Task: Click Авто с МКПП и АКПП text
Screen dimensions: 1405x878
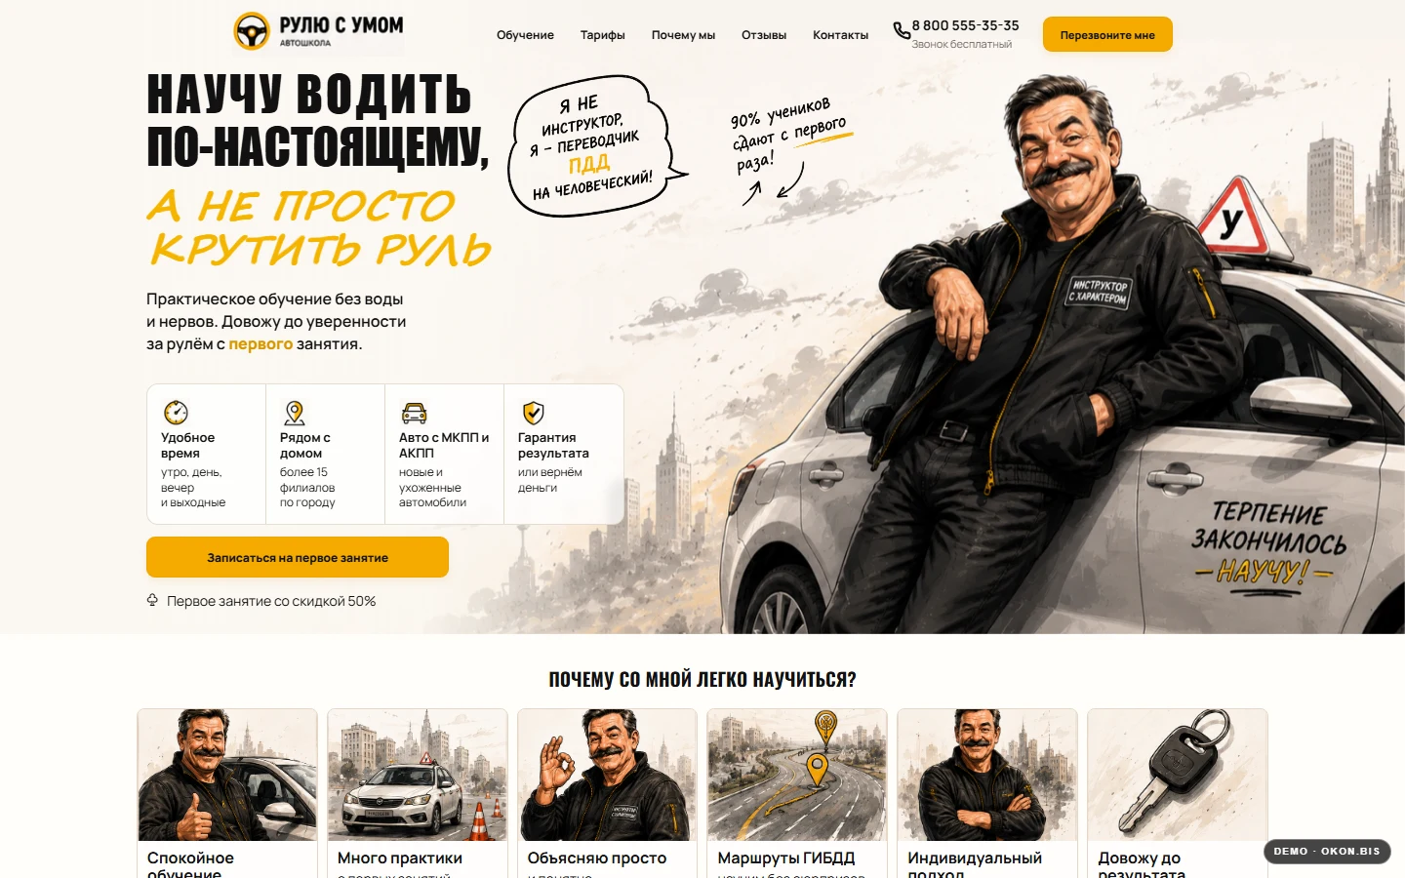Action: click(444, 445)
